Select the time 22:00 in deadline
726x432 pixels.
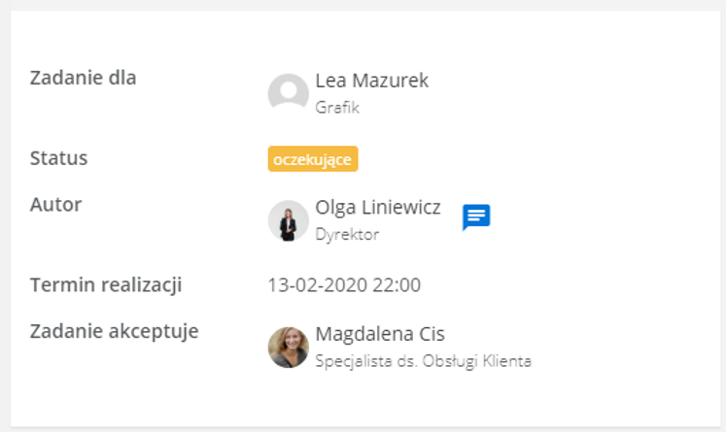click(x=397, y=284)
